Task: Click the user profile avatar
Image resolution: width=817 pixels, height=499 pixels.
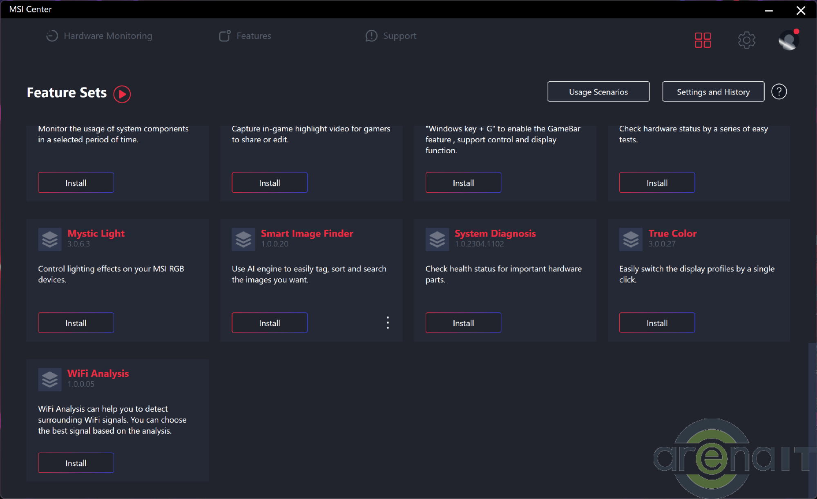Action: 788,40
